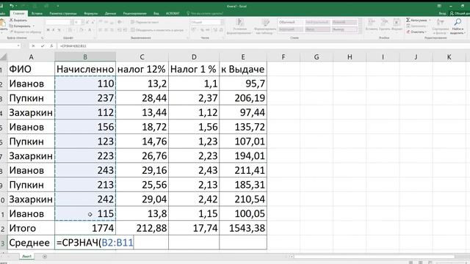Open the Вид tab

(156, 13)
